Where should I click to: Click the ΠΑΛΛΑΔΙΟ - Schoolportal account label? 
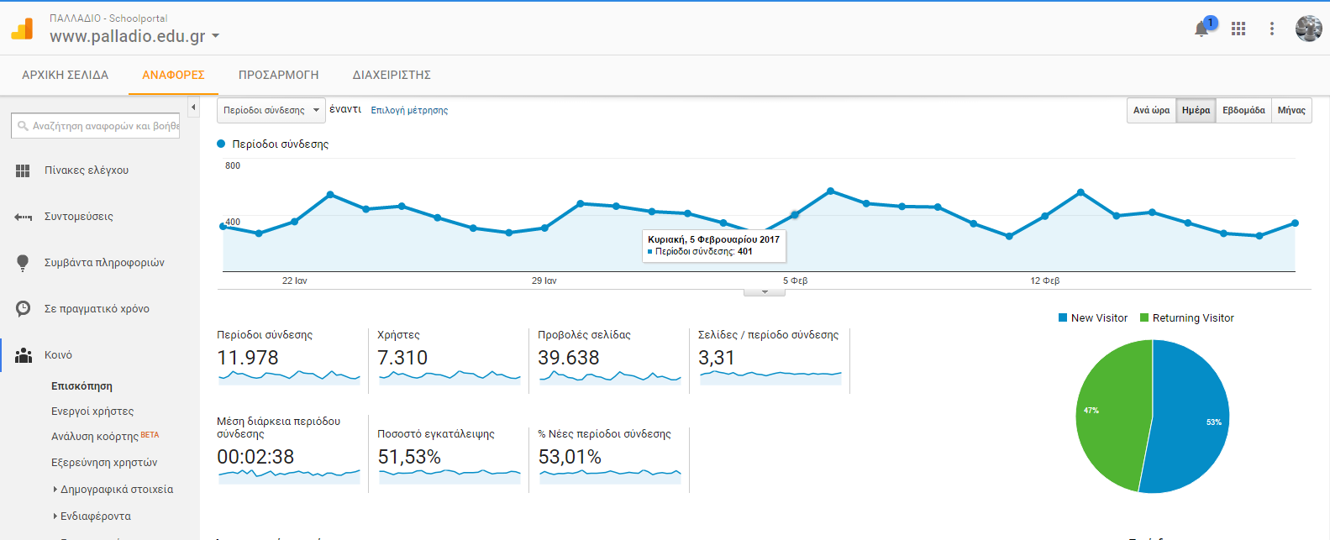[108, 18]
